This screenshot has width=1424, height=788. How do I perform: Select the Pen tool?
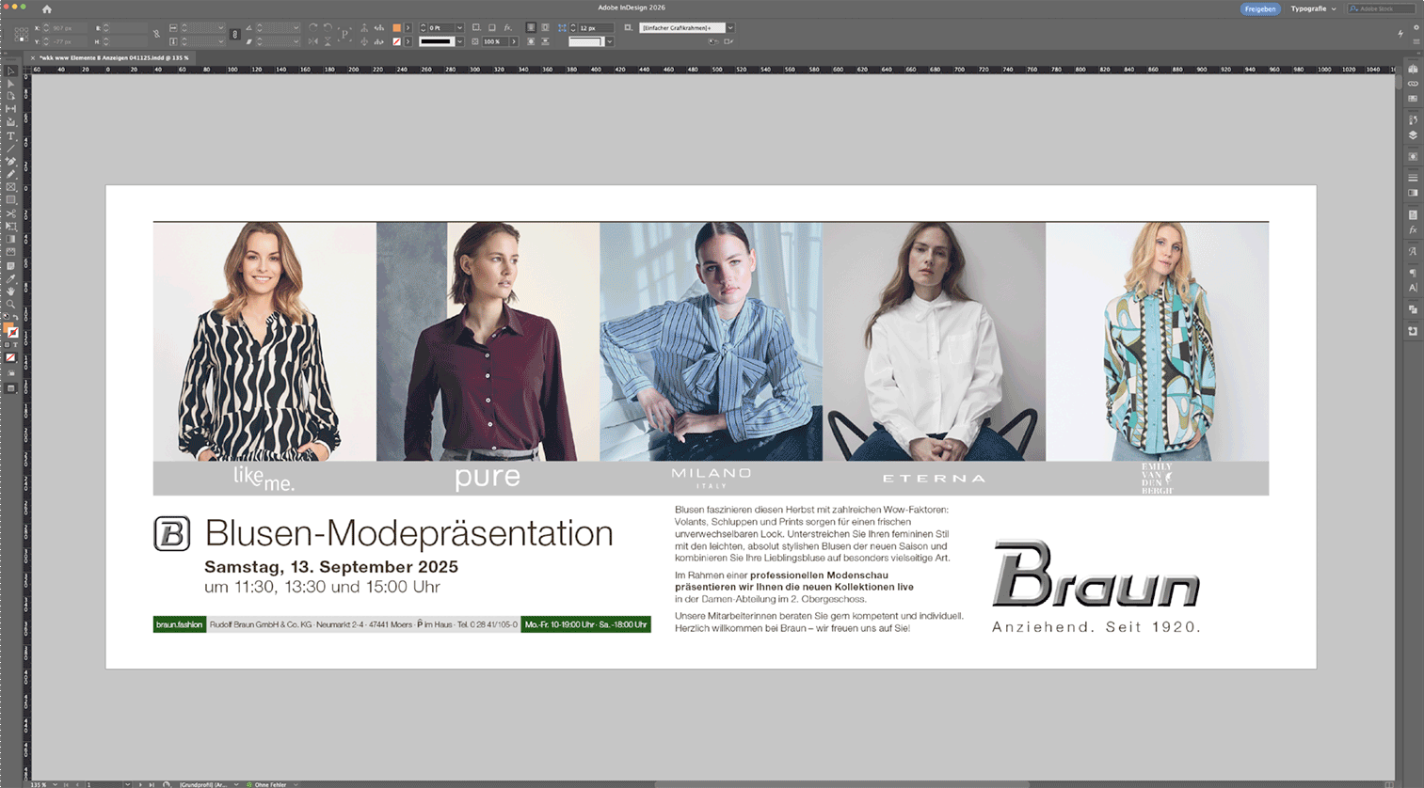pyautogui.click(x=11, y=161)
